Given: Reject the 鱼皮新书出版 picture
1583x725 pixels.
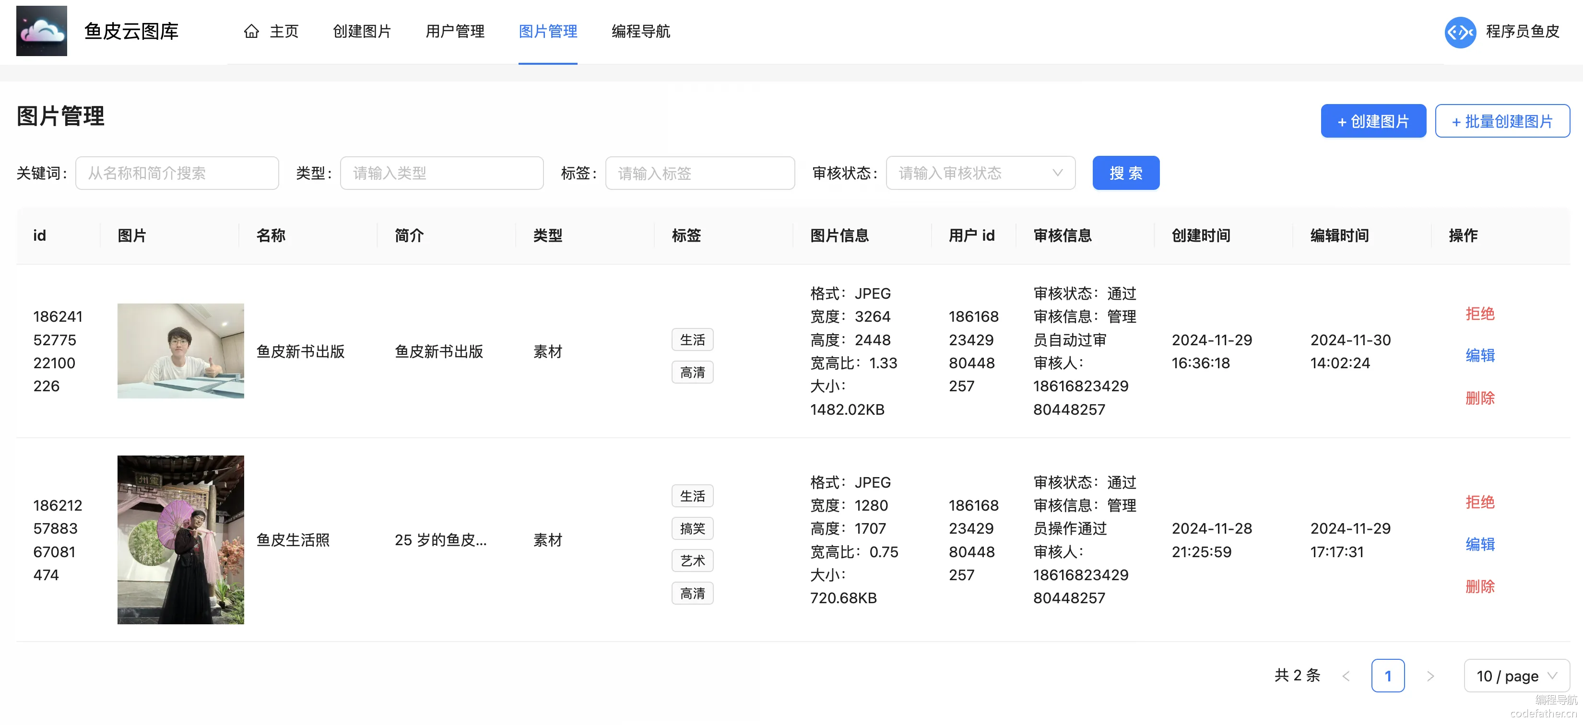Looking at the screenshot, I should pyautogui.click(x=1479, y=313).
